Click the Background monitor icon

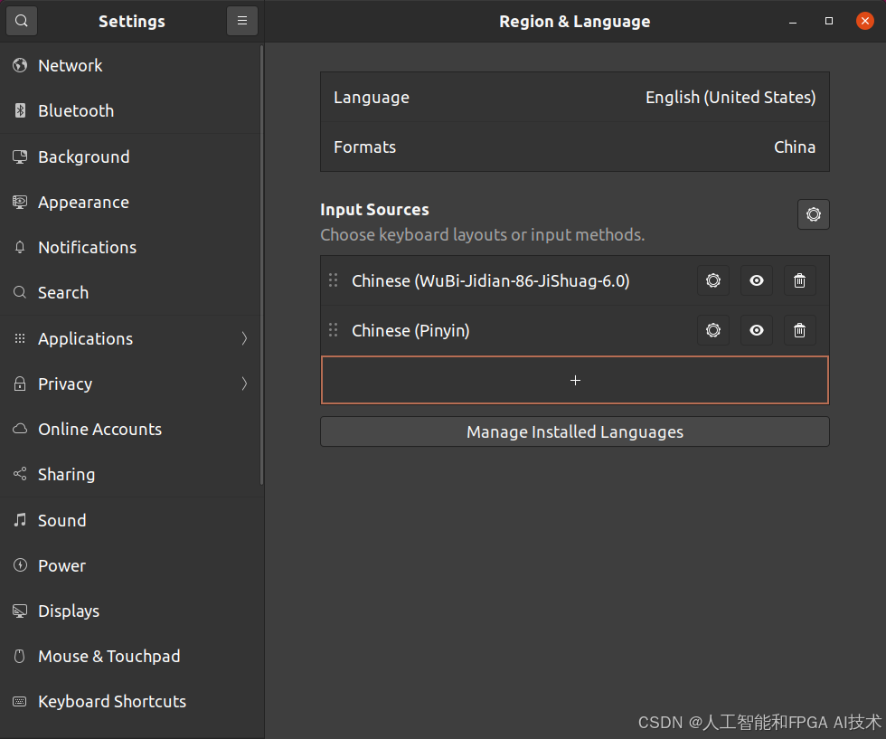(20, 156)
